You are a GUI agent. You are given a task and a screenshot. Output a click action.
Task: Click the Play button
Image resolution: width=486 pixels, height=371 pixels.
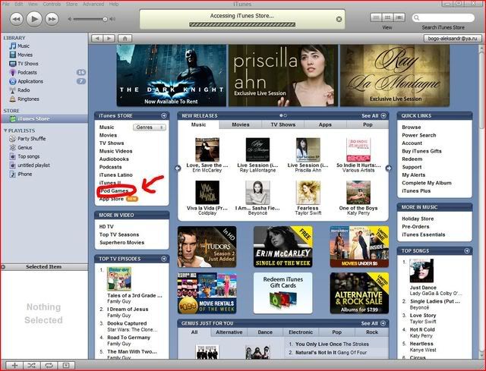tap(34, 19)
